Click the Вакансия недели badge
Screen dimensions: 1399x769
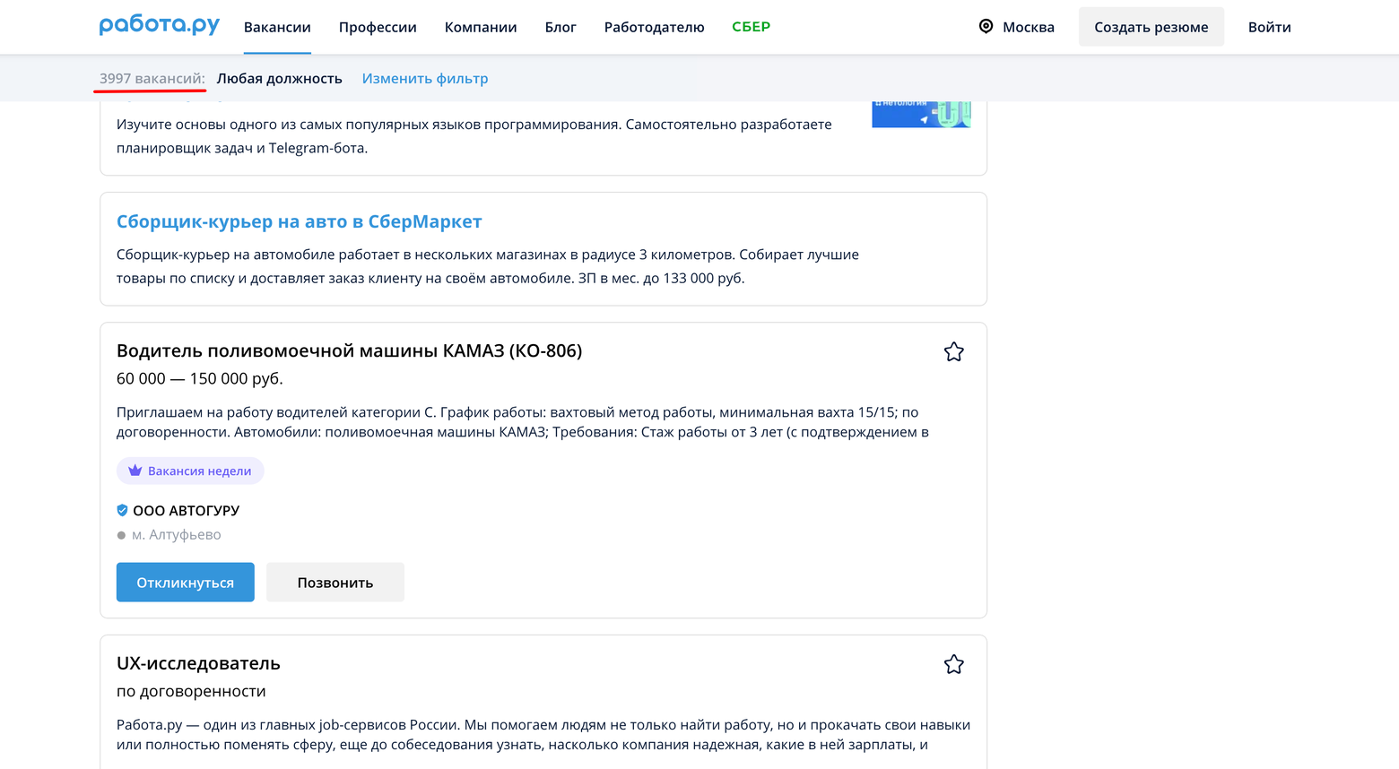point(190,471)
